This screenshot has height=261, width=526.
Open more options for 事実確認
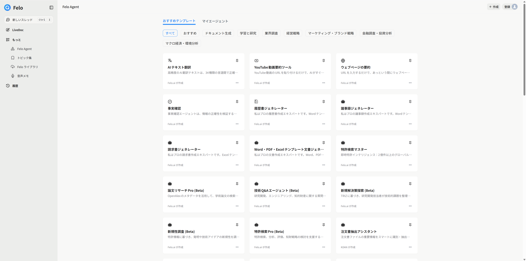[237, 124]
